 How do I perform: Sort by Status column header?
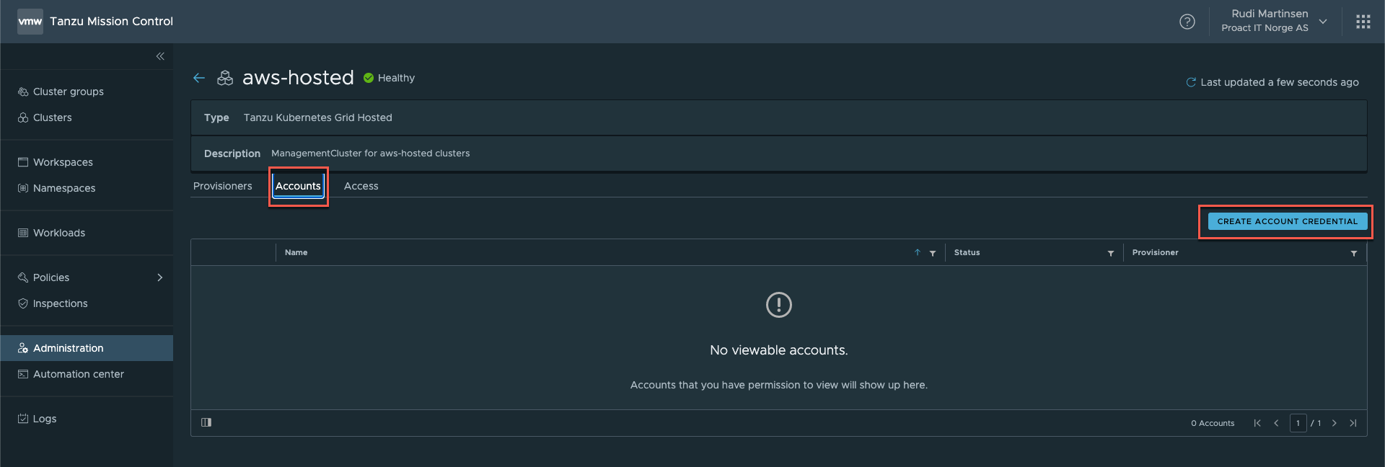(967, 252)
